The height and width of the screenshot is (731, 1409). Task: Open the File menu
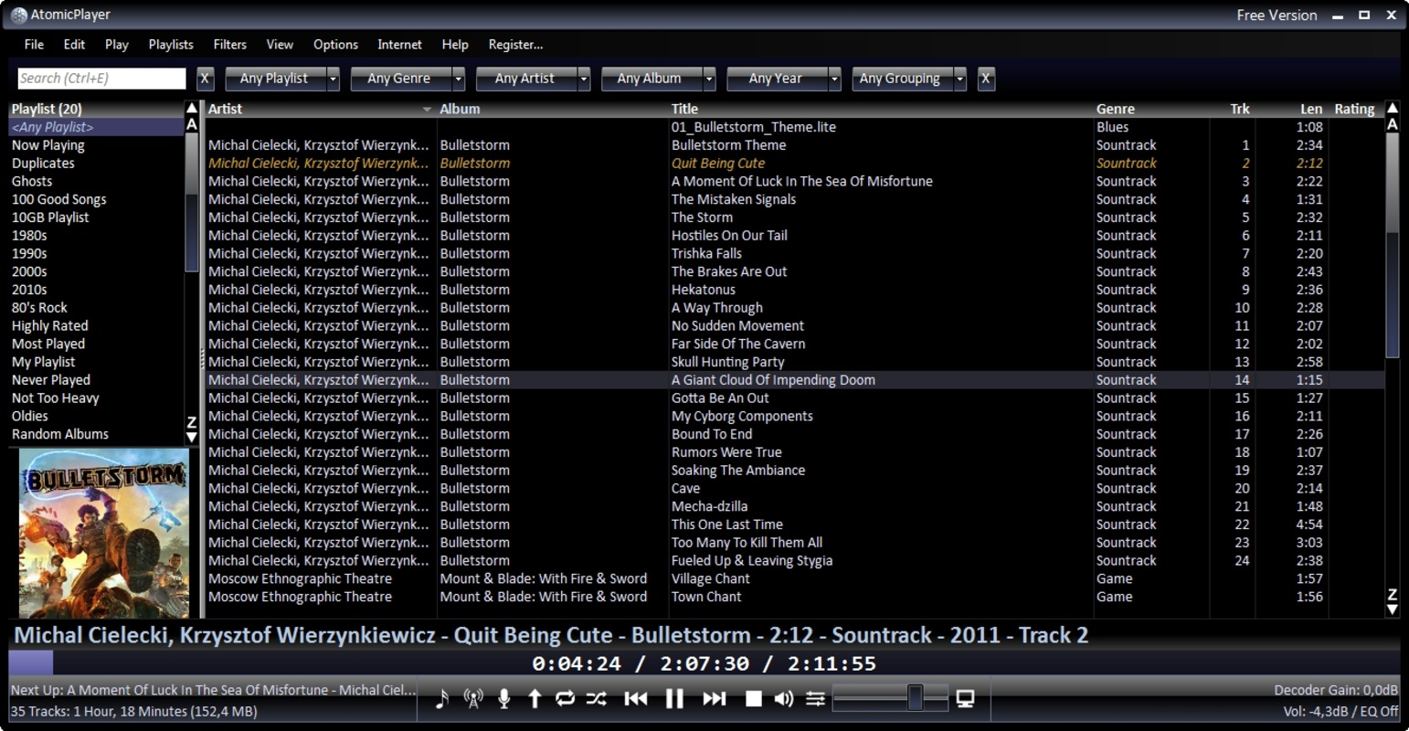pyautogui.click(x=34, y=44)
